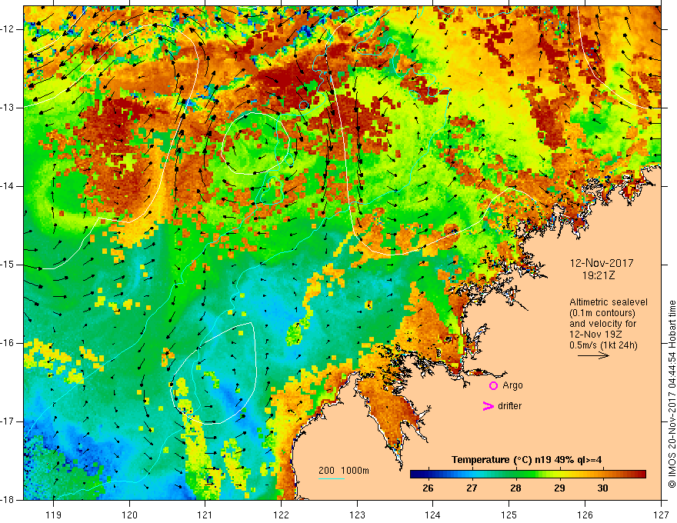
Task: Click the '12-Nov-2017' date label
Action: pos(602,263)
